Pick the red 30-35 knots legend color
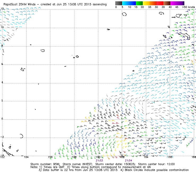The width and height of the screenshot is (196, 172). (160, 3)
